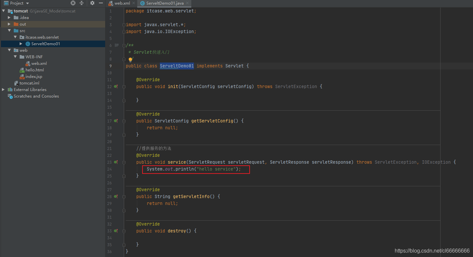Click the getServletConfig method name

pyautogui.click(x=212, y=121)
